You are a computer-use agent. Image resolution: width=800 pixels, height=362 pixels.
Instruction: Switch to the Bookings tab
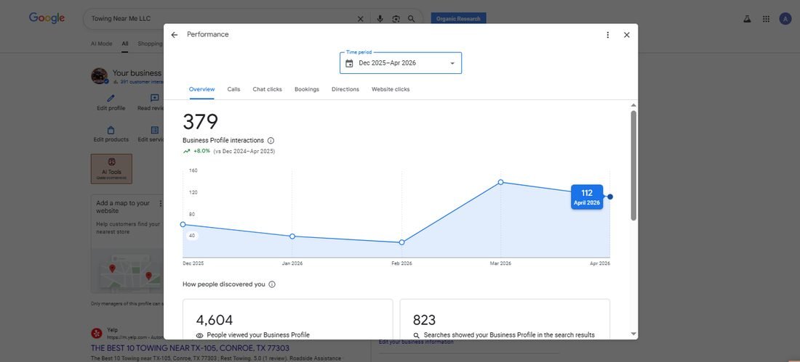click(307, 89)
